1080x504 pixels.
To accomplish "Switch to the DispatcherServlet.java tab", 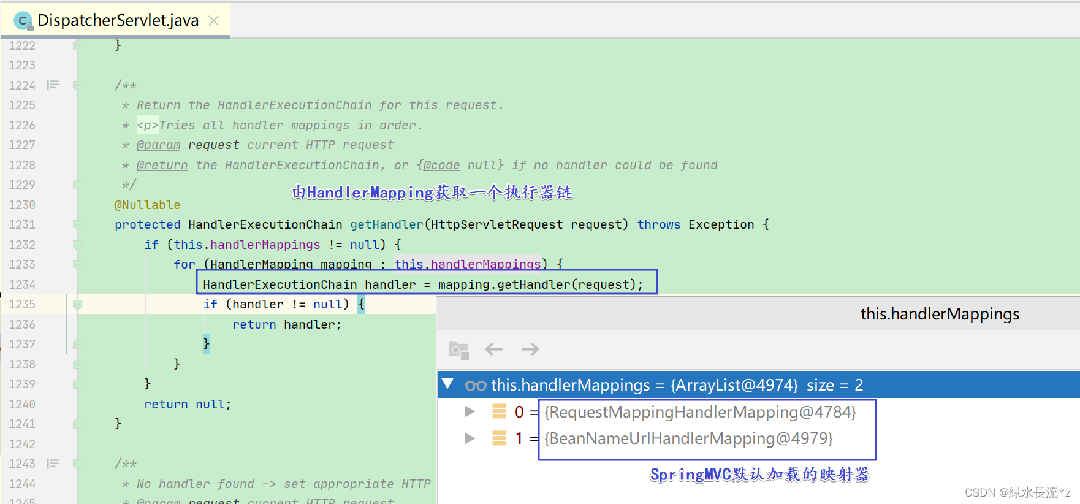I will (x=116, y=20).
